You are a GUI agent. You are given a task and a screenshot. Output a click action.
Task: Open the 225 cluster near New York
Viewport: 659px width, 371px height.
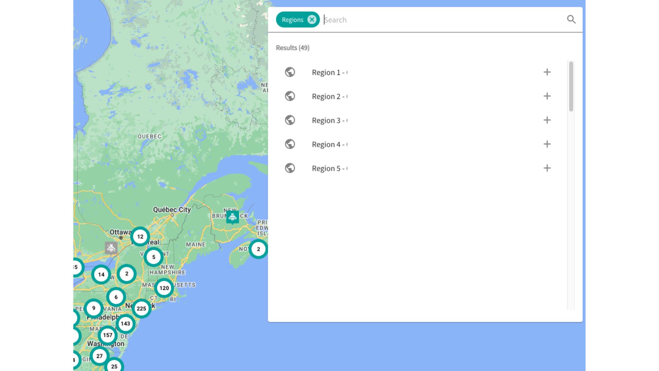pos(141,308)
